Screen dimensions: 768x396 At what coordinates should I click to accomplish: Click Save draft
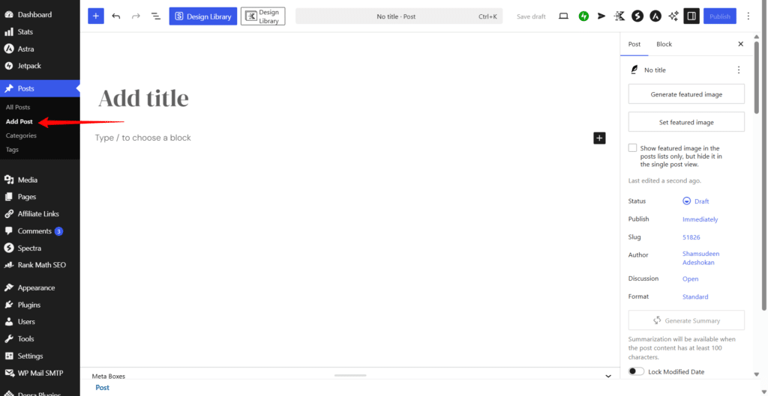(531, 16)
